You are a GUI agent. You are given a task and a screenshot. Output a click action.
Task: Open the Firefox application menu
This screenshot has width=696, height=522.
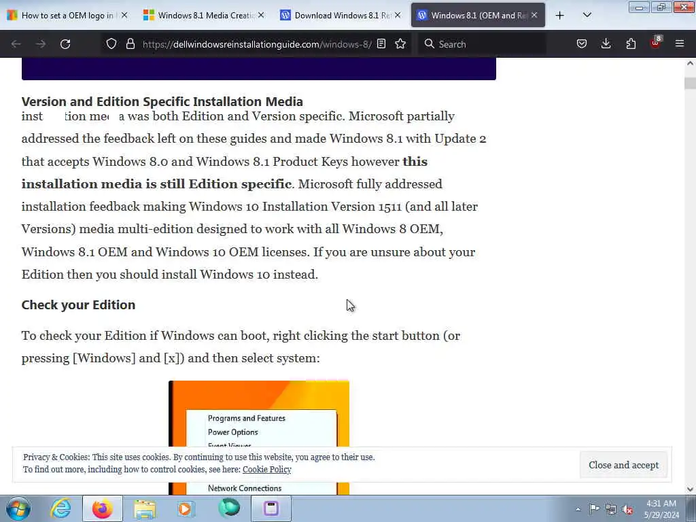[x=680, y=44]
